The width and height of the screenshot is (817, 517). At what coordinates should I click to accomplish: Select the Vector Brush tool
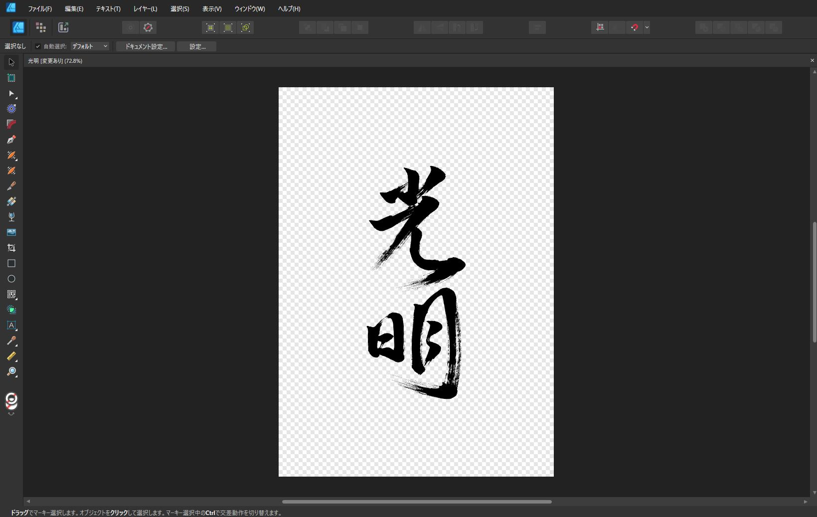click(x=11, y=171)
